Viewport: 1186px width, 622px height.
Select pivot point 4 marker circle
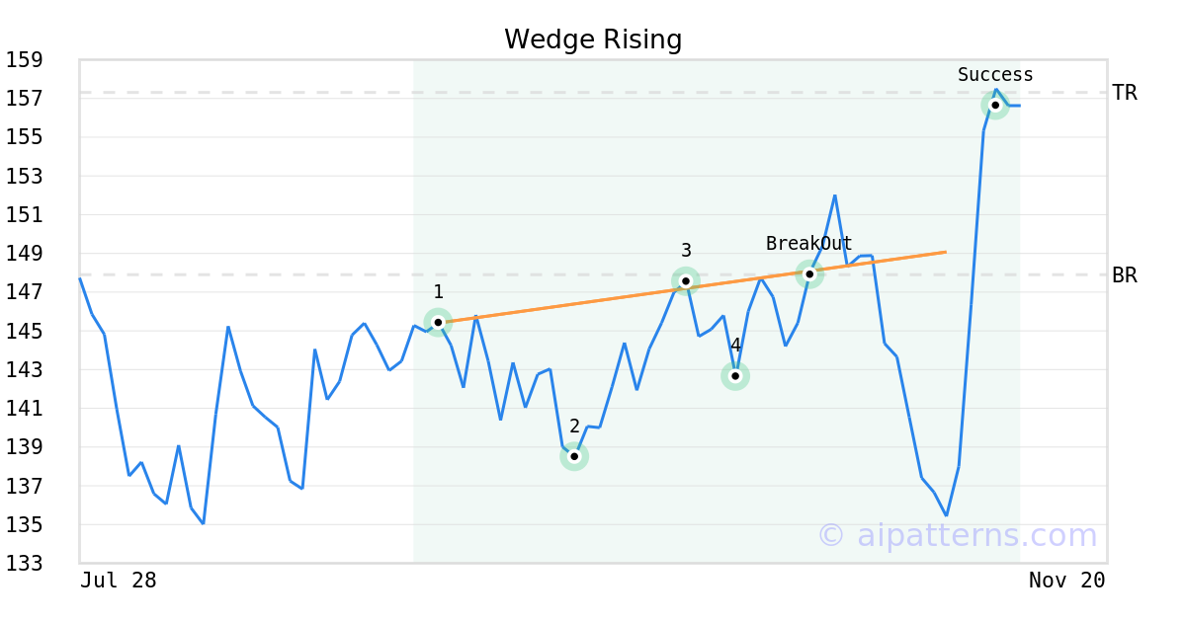[x=735, y=376]
